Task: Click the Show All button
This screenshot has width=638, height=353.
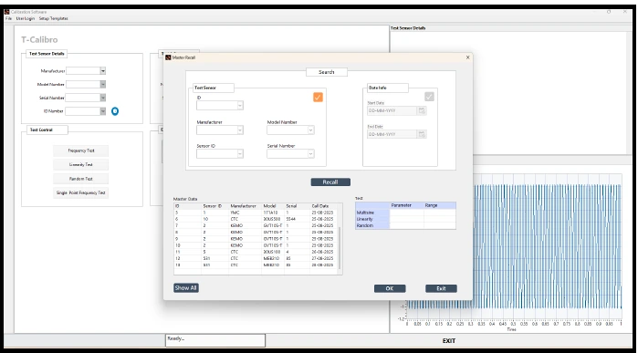Action: tap(186, 288)
